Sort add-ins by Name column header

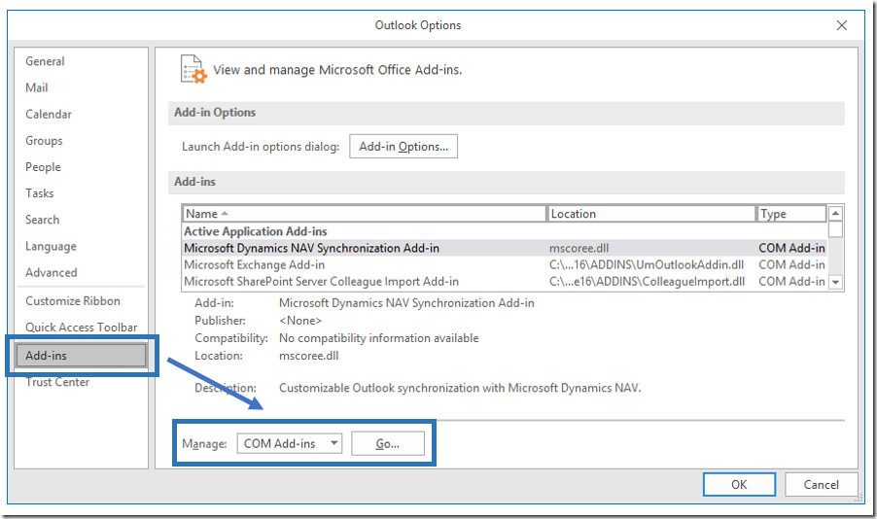coord(364,214)
